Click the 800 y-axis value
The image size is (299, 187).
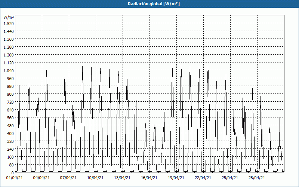[x=10, y=94]
